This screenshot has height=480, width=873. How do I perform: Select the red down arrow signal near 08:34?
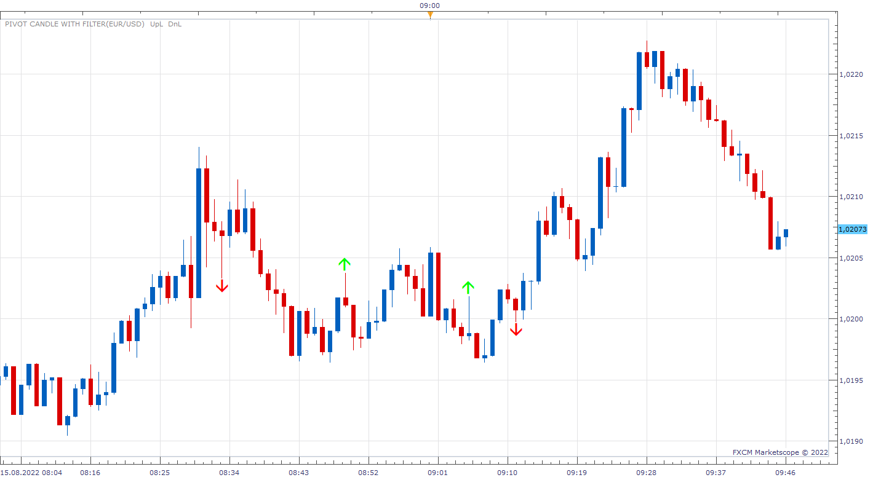[222, 286]
